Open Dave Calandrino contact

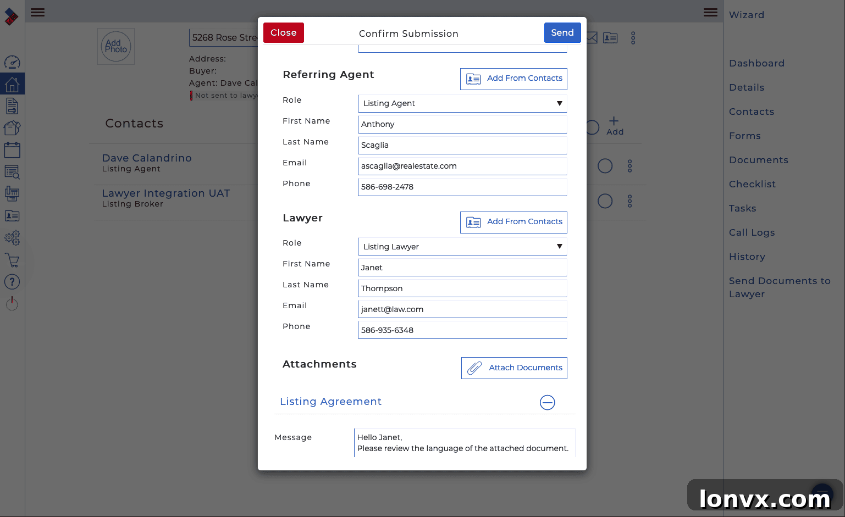(147, 158)
